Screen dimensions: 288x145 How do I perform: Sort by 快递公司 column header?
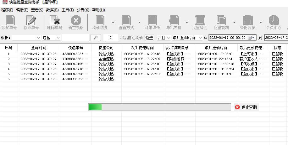[106, 48]
